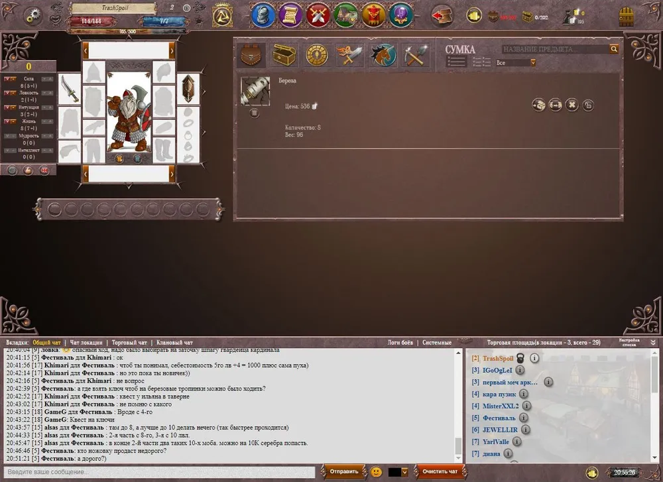This screenshot has width=663, height=482.
Task: Open the settings gear in top-left corner
Action: pos(32,15)
